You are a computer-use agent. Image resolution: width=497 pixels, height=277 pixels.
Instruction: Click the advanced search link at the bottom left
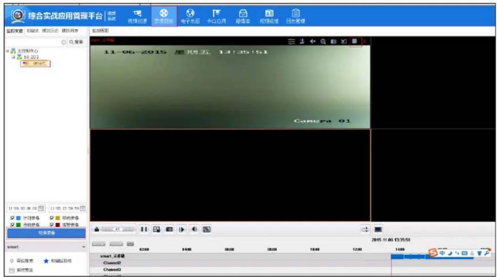pos(22,261)
